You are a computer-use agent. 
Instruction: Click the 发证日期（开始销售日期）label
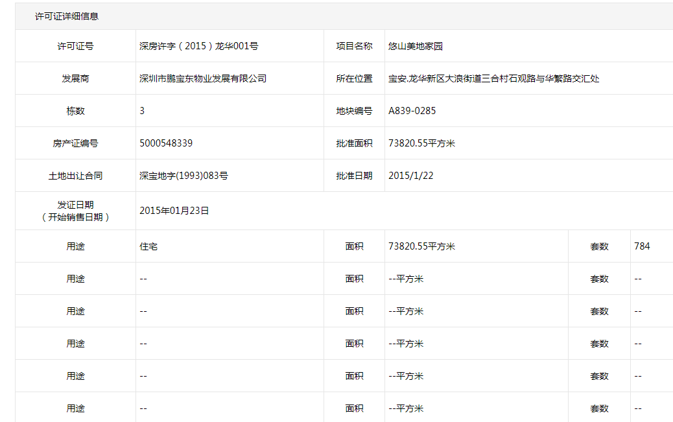(76, 211)
